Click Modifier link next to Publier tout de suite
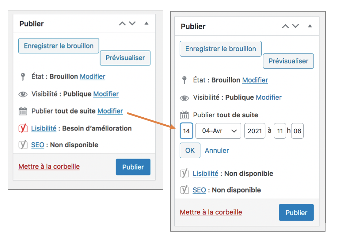 pyautogui.click(x=110, y=111)
